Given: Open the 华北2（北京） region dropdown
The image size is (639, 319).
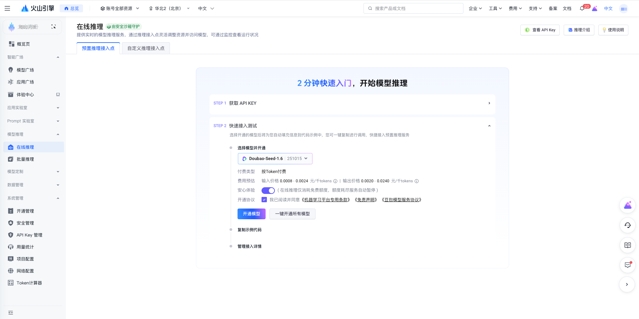Looking at the screenshot, I should 169,8.
